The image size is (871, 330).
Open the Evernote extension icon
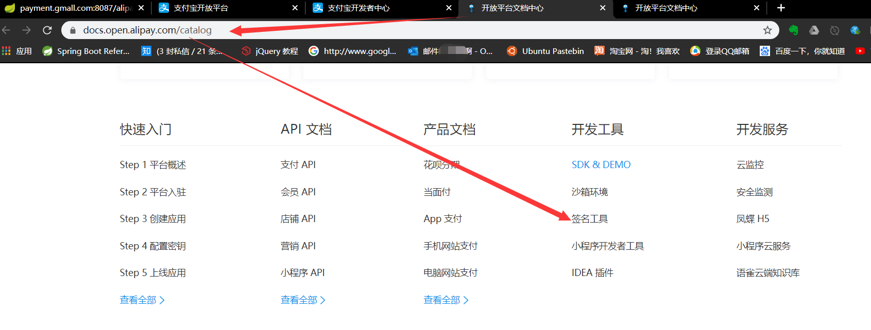click(x=793, y=30)
